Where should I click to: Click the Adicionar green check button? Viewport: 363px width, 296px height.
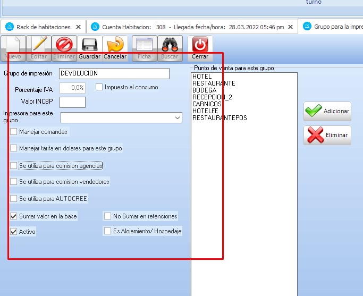click(327, 111)
